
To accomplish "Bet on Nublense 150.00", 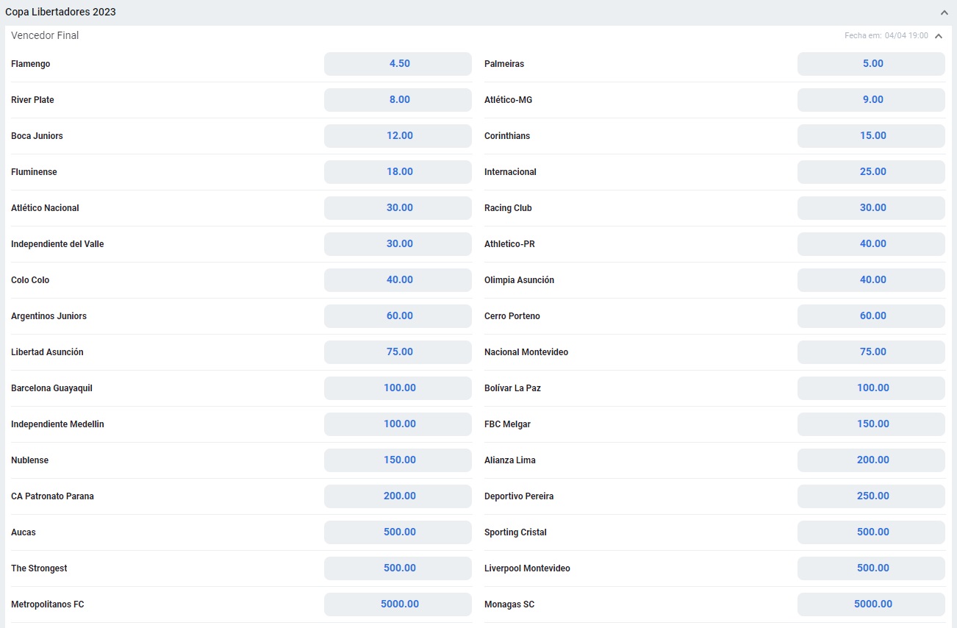I will pos(398,460).
